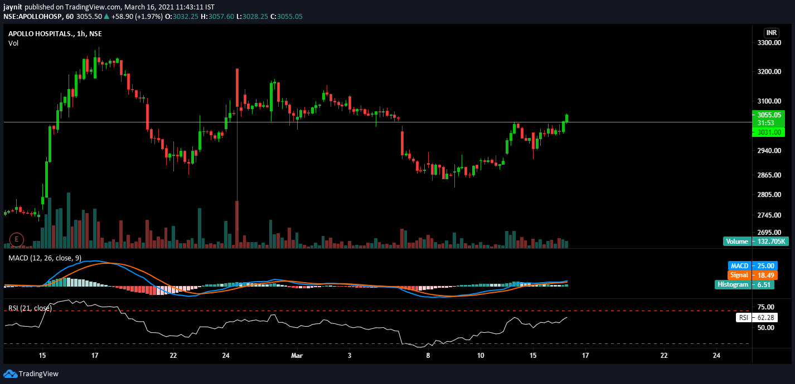Click author name jaynit

[x=13, y=7]
